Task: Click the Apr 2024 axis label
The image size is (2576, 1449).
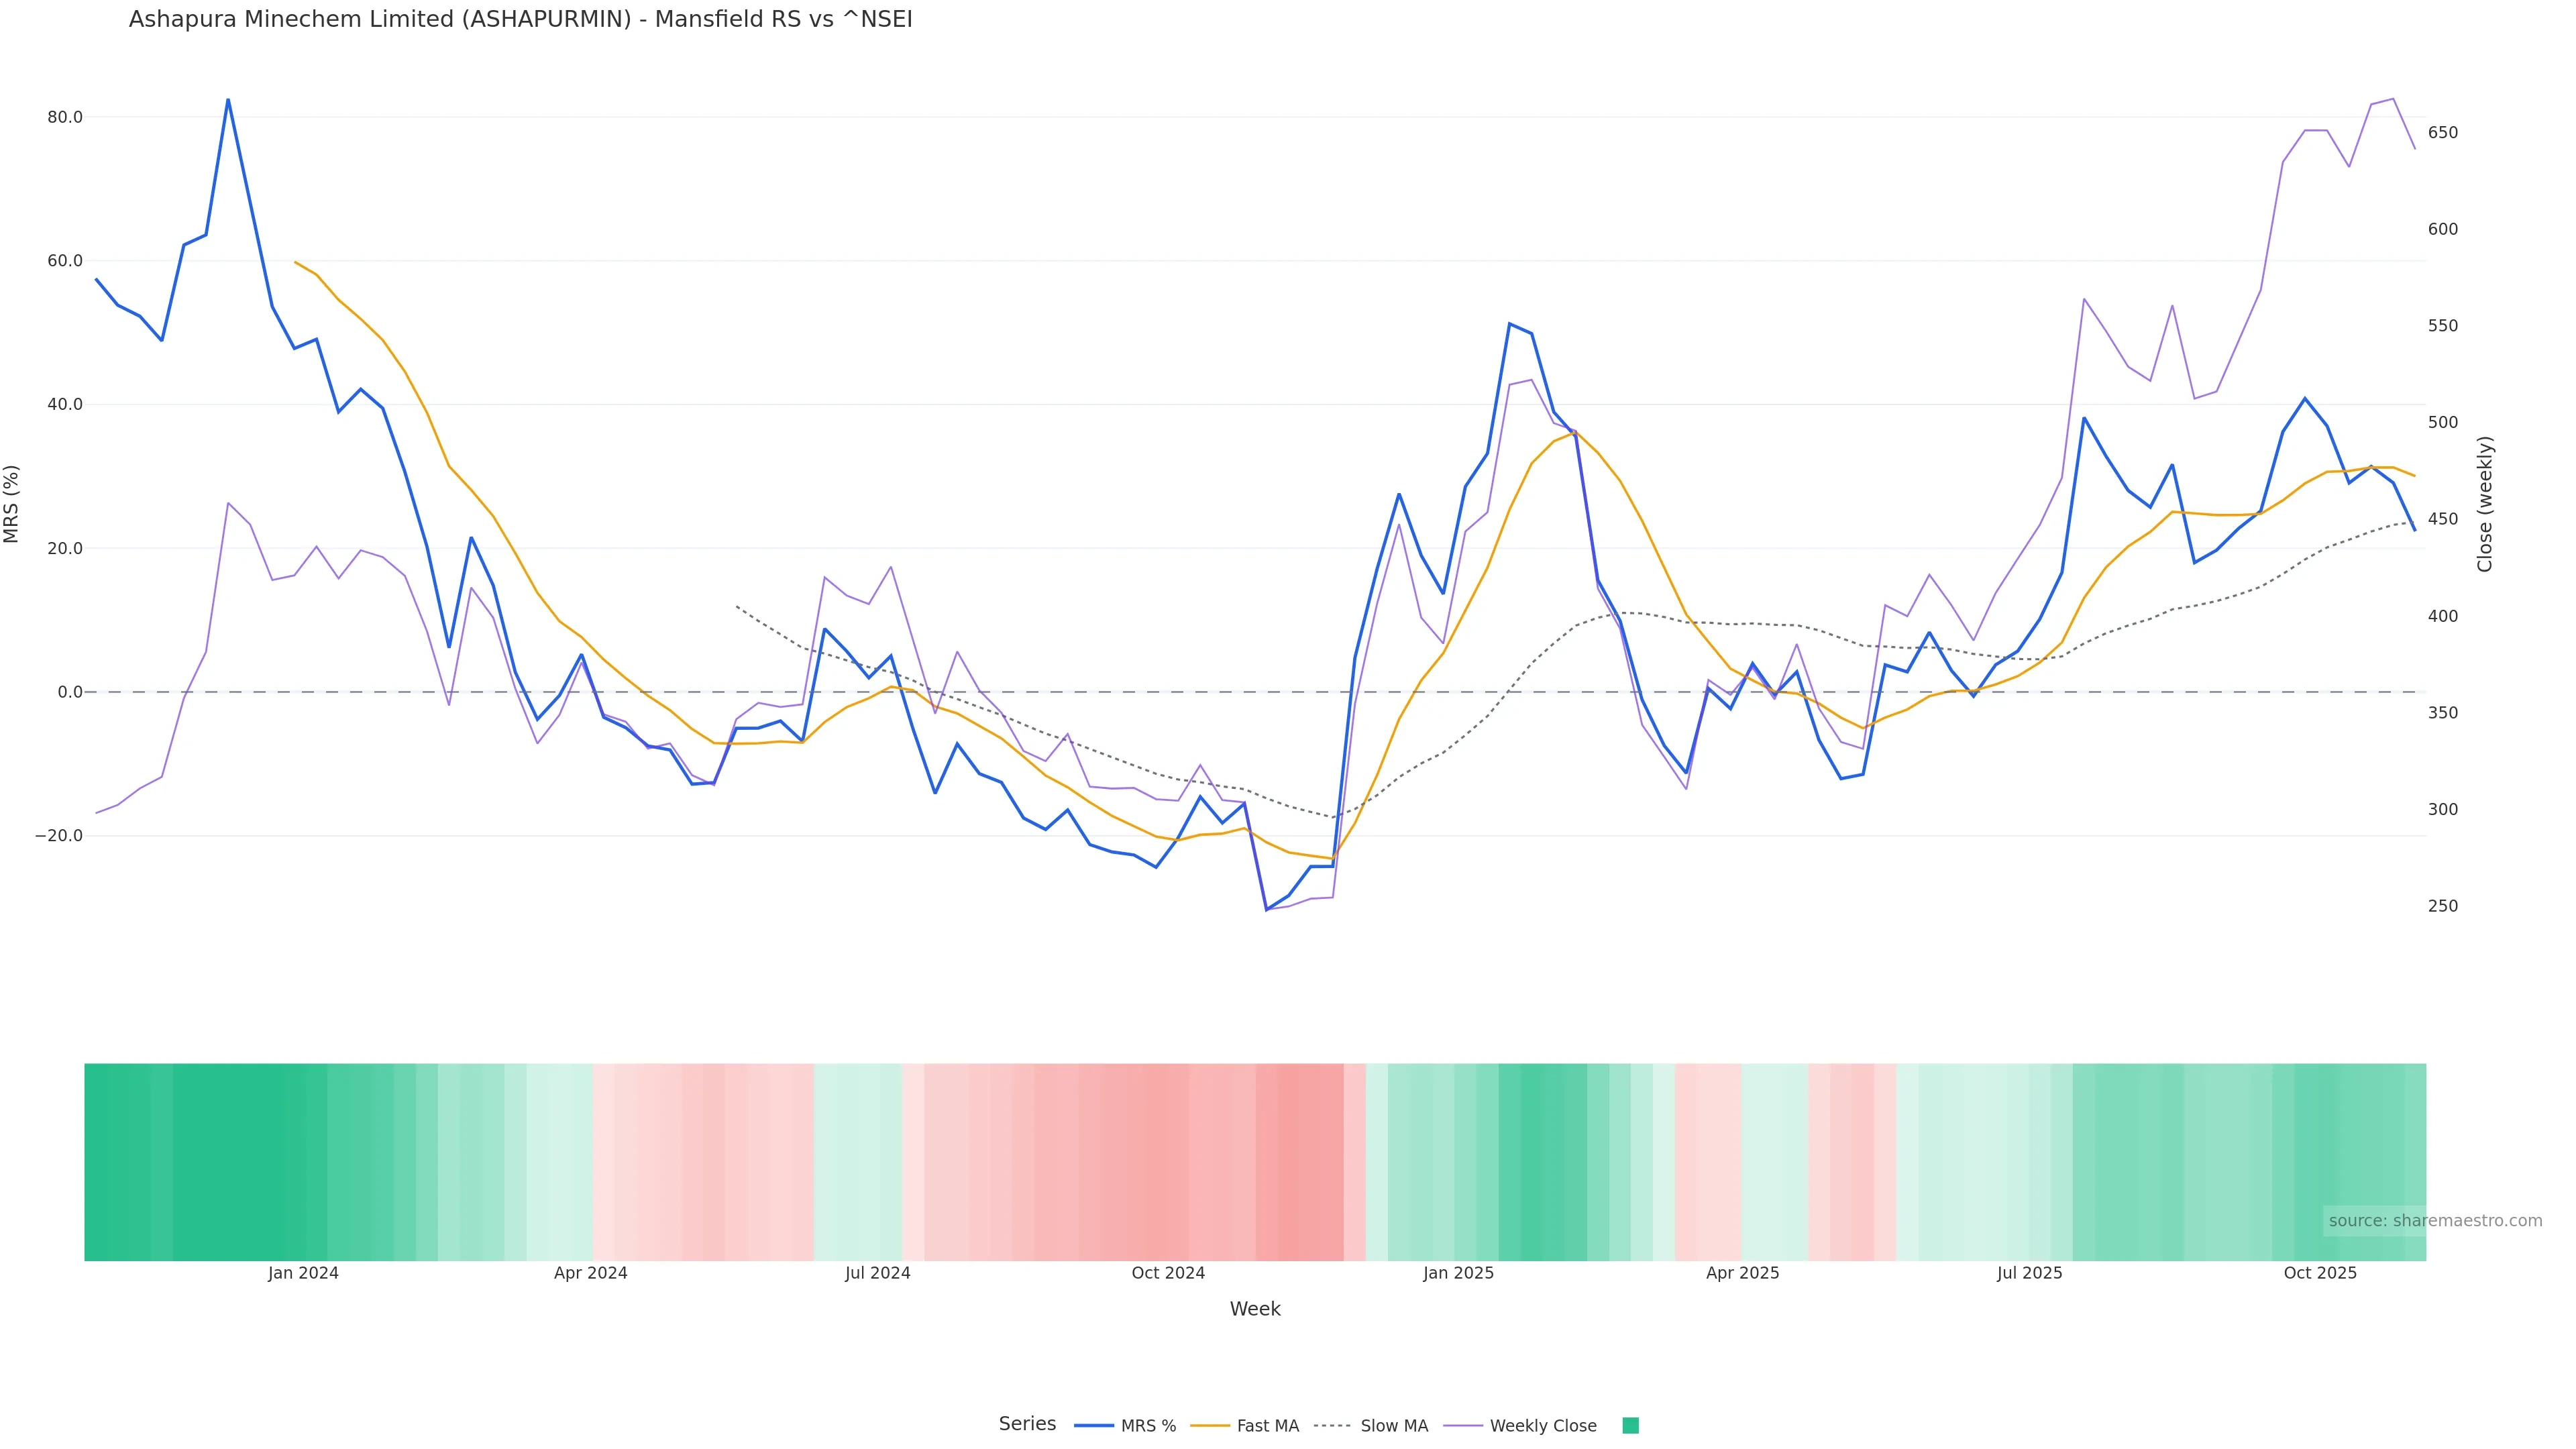Action: point(590,1274)
